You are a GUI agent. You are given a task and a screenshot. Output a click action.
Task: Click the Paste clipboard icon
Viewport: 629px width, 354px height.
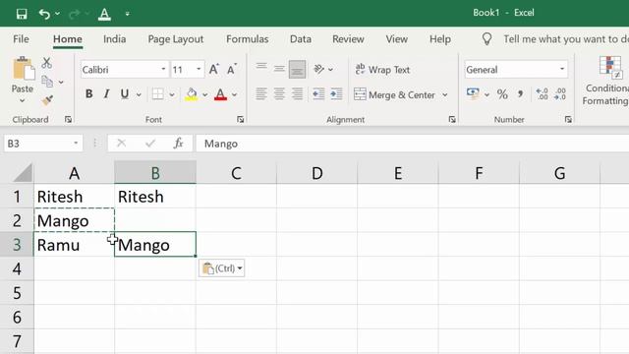point(24,68)
